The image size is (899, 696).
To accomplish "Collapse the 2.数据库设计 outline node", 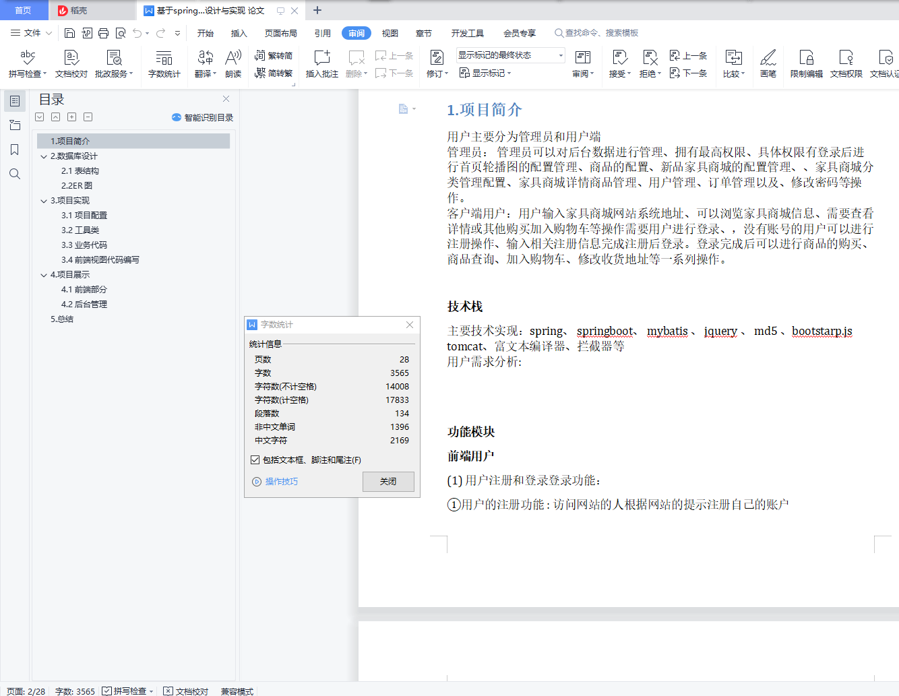I will [x=44, y=156].
